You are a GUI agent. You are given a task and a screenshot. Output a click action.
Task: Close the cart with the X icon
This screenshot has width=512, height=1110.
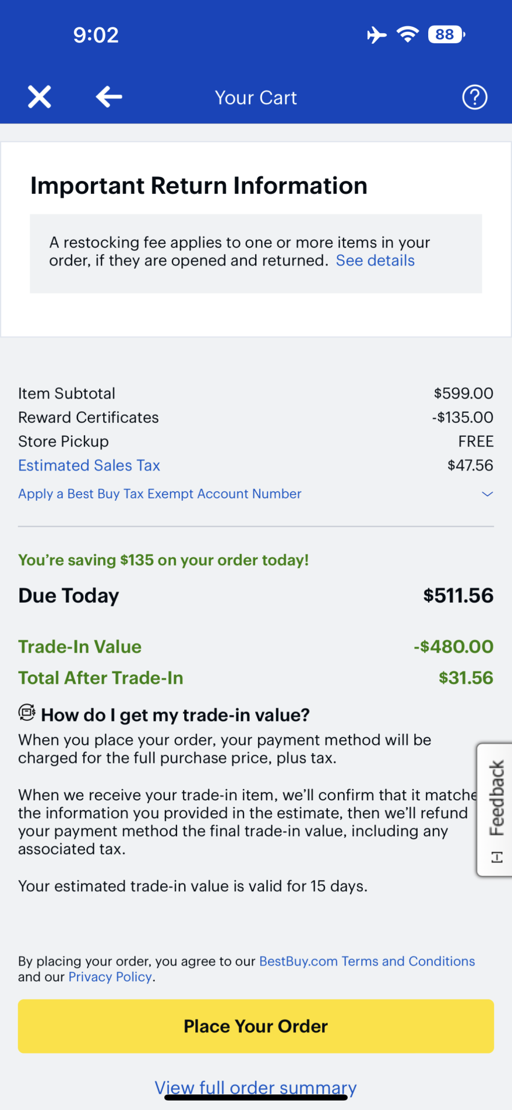point(39,97)
